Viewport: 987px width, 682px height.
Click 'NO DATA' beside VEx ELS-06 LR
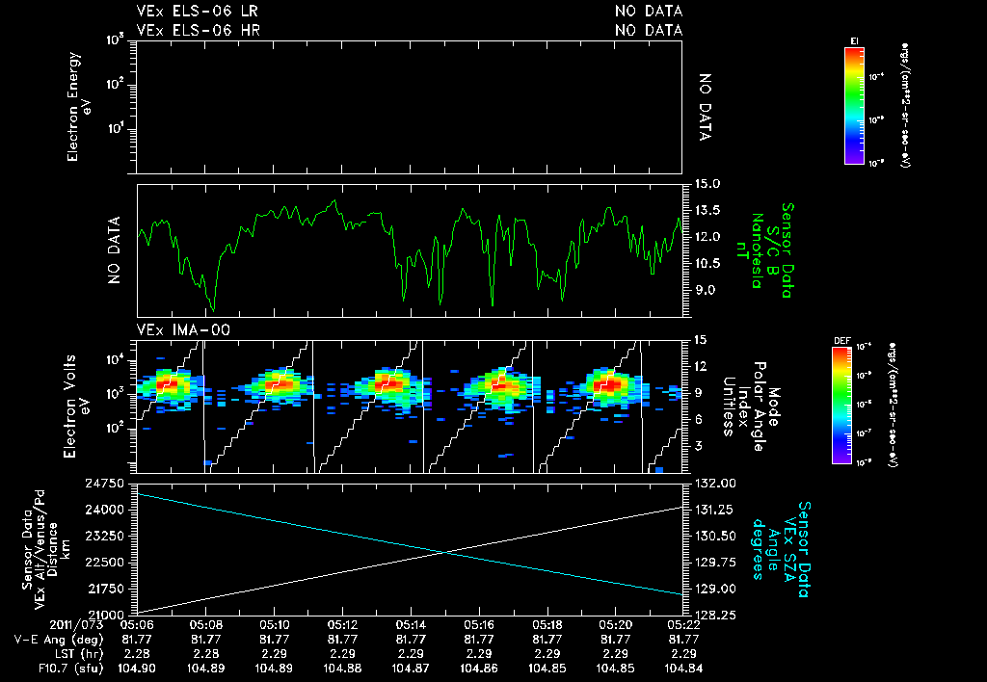[649, 12]
